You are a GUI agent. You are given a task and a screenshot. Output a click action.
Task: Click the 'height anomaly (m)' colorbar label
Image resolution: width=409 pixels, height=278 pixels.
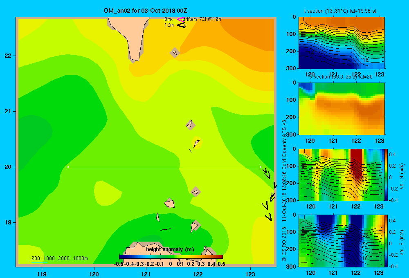click(170, 249)
